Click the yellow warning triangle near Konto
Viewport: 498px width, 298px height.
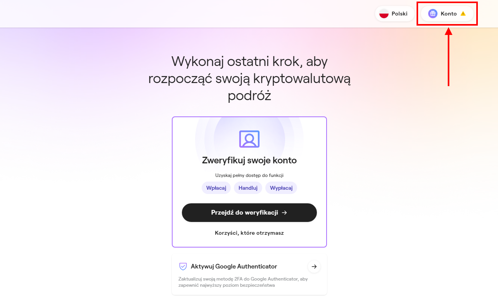[x=463, y=14]
